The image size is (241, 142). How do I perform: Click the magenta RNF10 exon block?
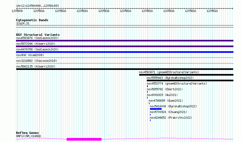click(84, 139)
